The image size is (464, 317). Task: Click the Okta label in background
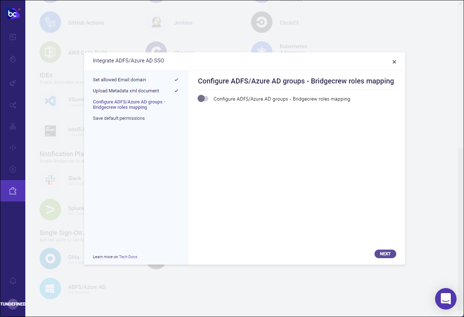click(74, 257)
